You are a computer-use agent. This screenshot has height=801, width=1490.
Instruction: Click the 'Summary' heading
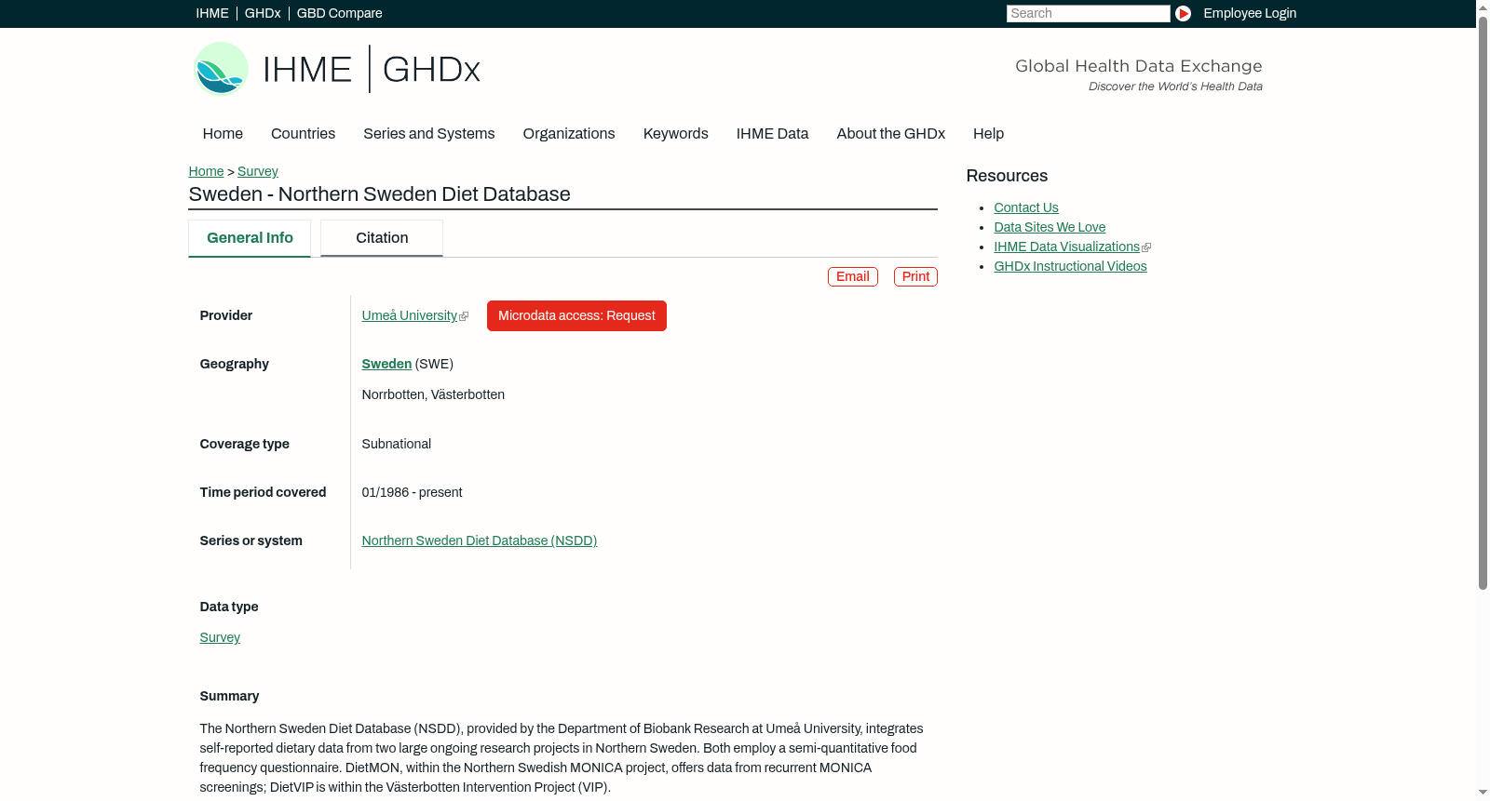229,696
